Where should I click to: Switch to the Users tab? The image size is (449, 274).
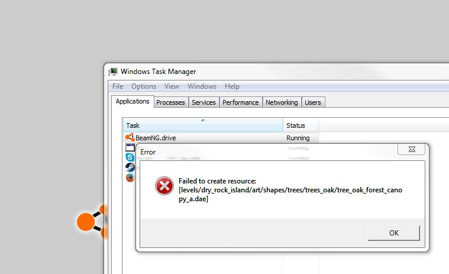point(313,102)
